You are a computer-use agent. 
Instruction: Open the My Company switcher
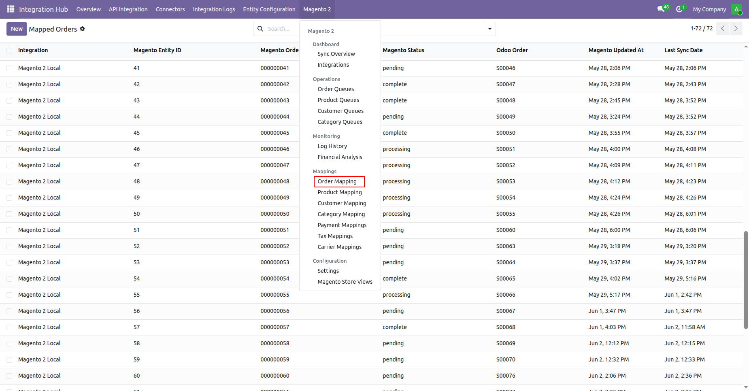click(709, 9)
